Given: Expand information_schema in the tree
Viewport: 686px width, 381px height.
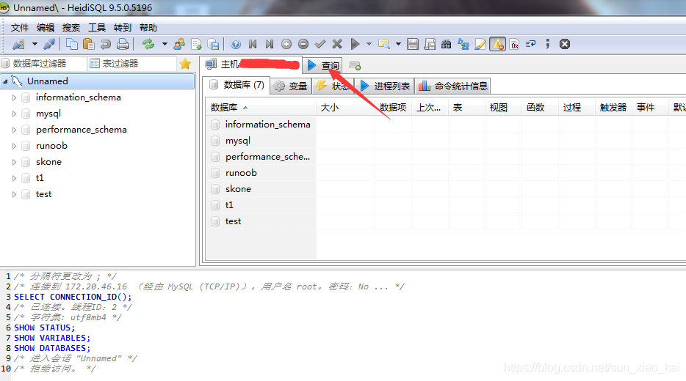Looking at the screenshot, I should [x=14, y=97].
